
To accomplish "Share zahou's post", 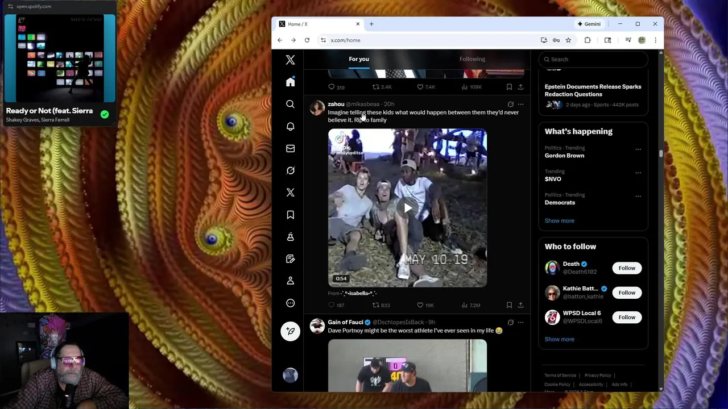I will pyautogui.click(x=520, y=305).
